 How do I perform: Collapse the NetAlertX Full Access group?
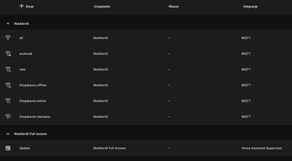(8, 134)
